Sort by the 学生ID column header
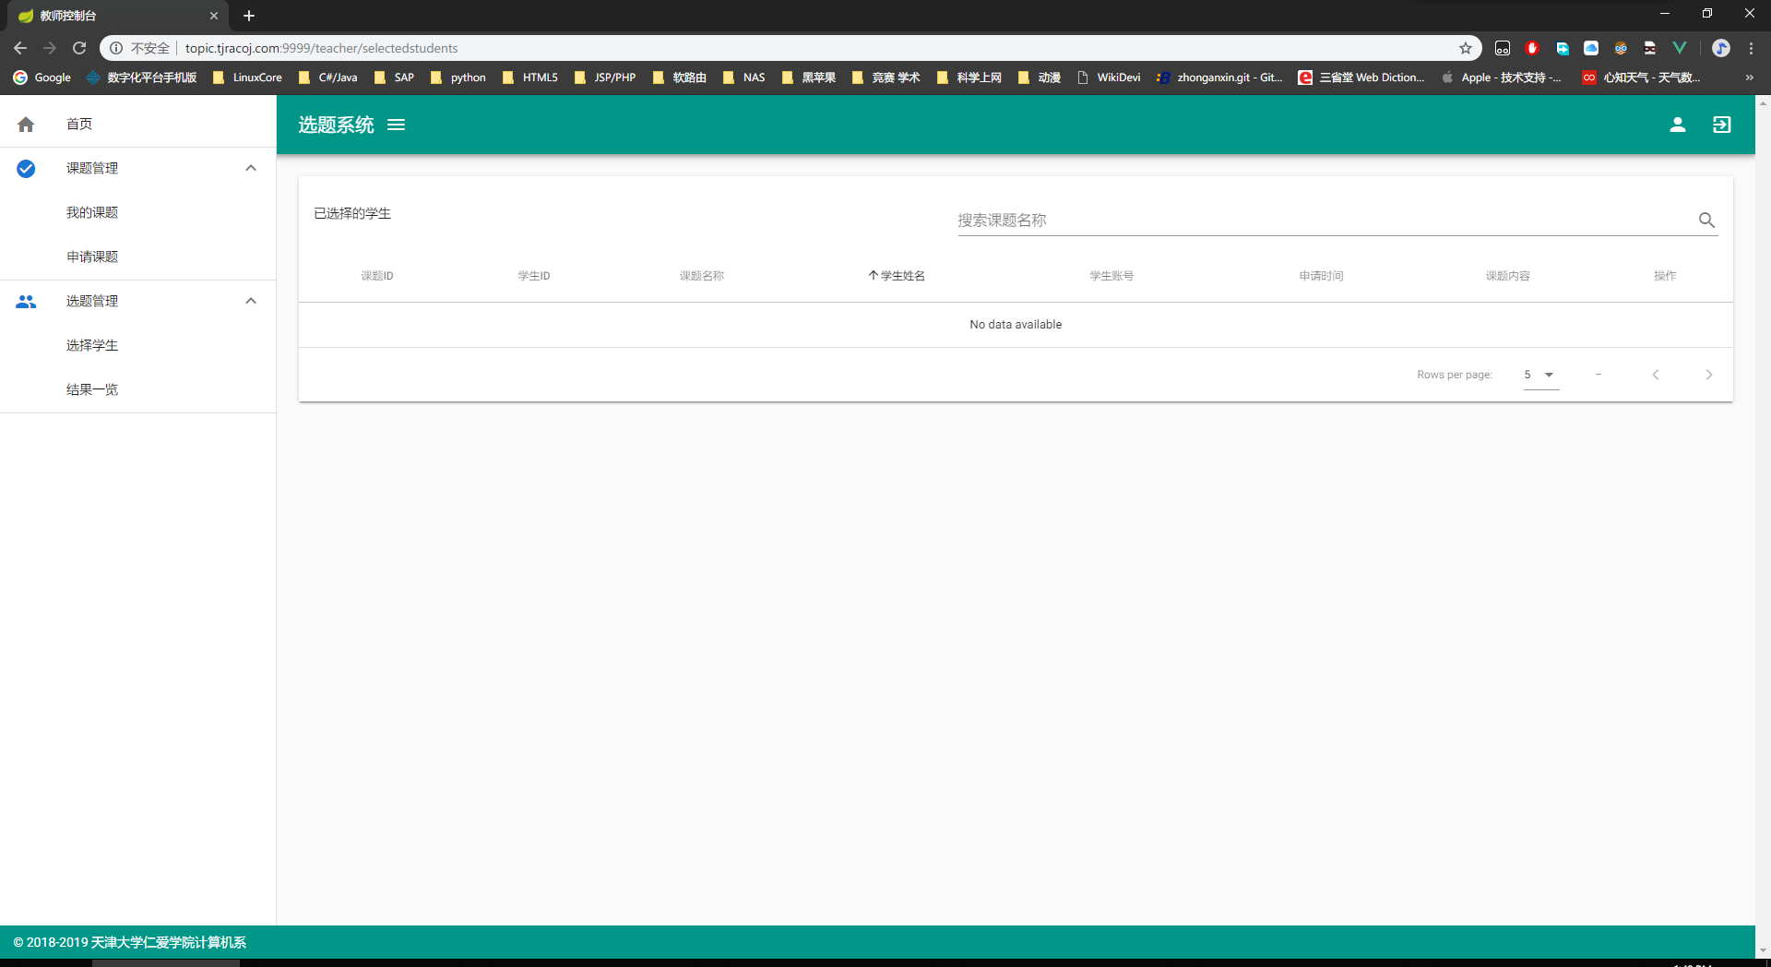The height and width of the screenshot is (967, 1771). [x=534, y=276]
